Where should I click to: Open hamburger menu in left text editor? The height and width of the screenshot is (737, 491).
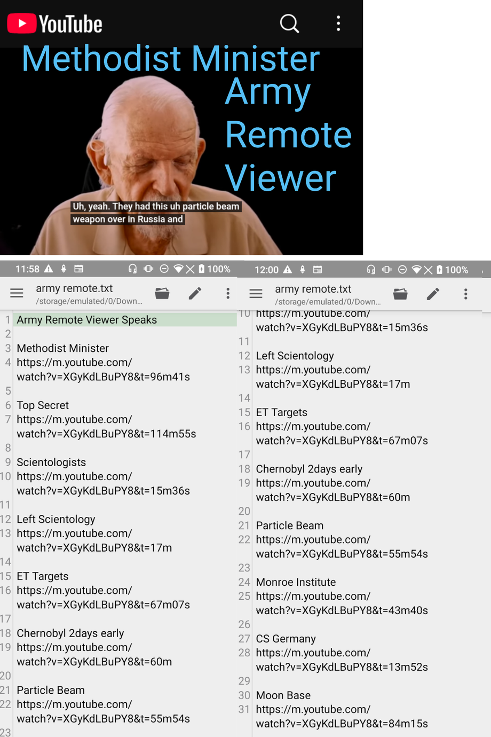coord(17,293)
